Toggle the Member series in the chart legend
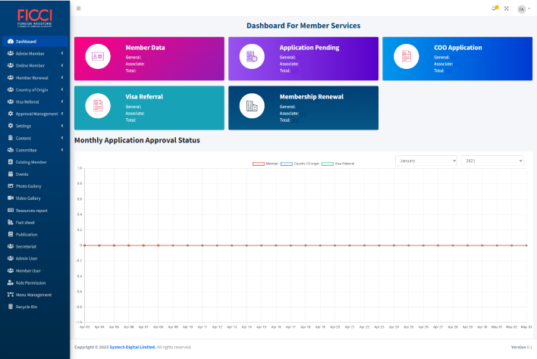 pyautogui.click(x=258, y=164)
